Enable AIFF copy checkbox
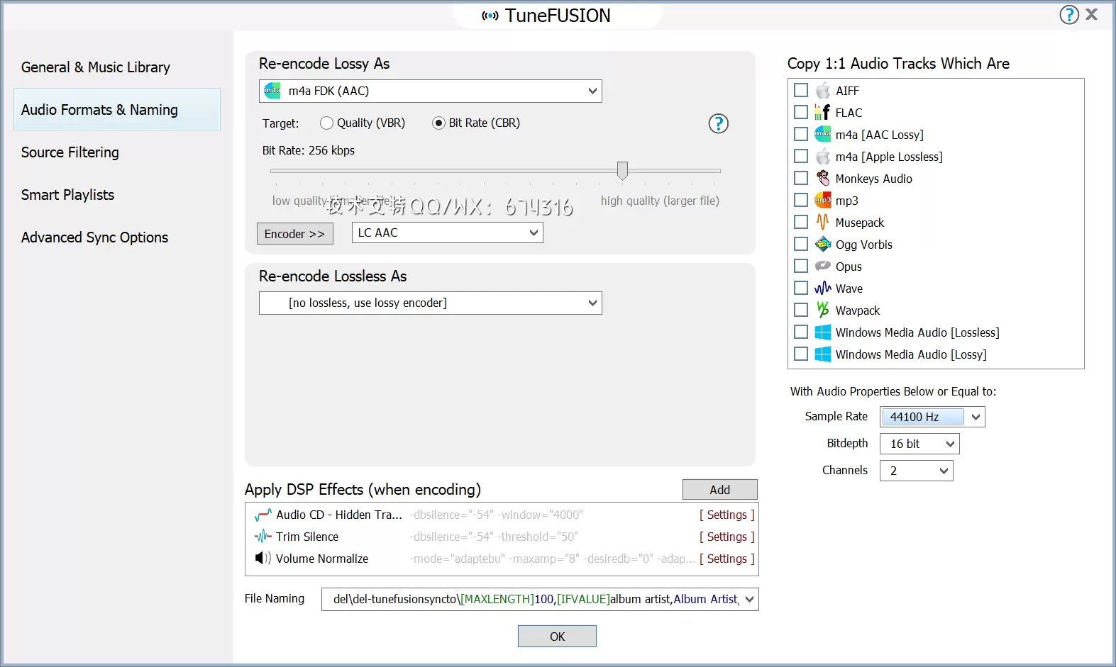The height and width of the screenshot is (667, 1116). pos(801,90)
